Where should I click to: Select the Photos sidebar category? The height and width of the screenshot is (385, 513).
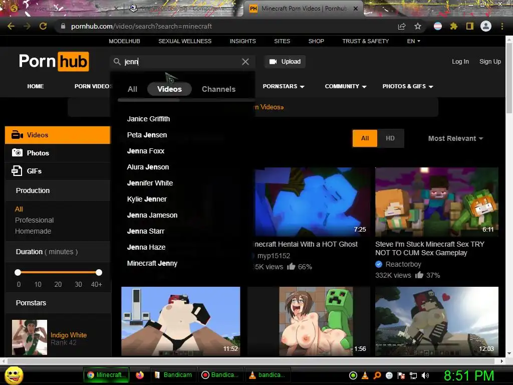pyautogui.click(x=58, y=153)
